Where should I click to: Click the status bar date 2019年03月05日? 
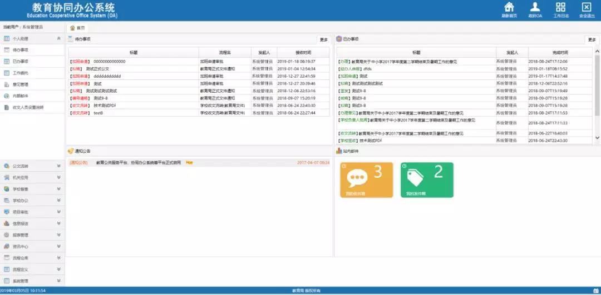click(x=13, y=291)
